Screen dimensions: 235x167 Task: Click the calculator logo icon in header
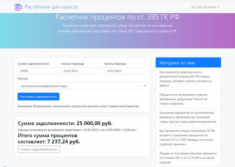pos(18,7)
